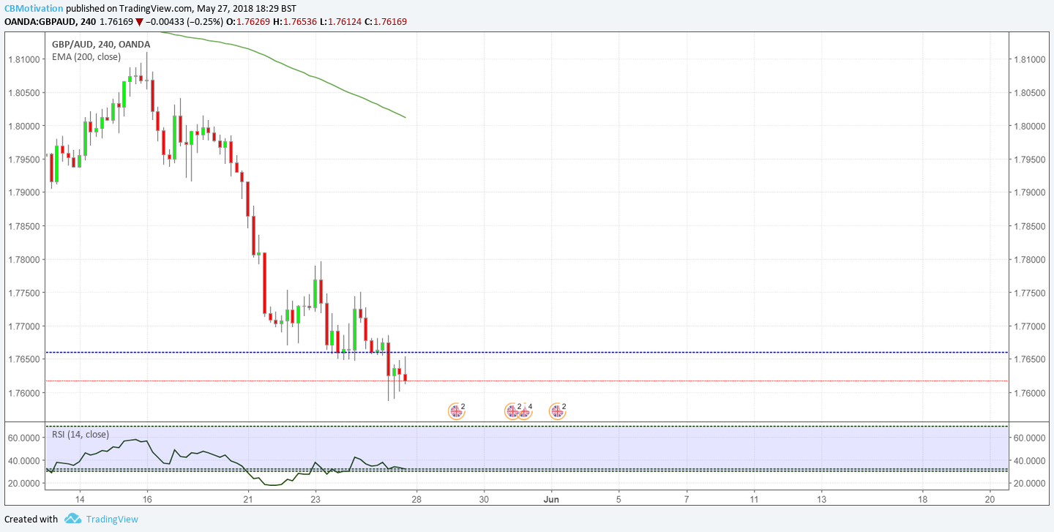Click 1.77000 on the right price axis

coord(1029,326)
